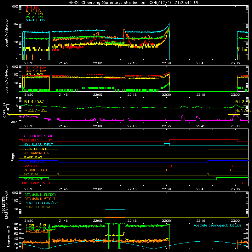Viewport: 252px width, 252px height.
Task: Select the ECLIPSE_FLAG label
Action: (x=34, y=162)
